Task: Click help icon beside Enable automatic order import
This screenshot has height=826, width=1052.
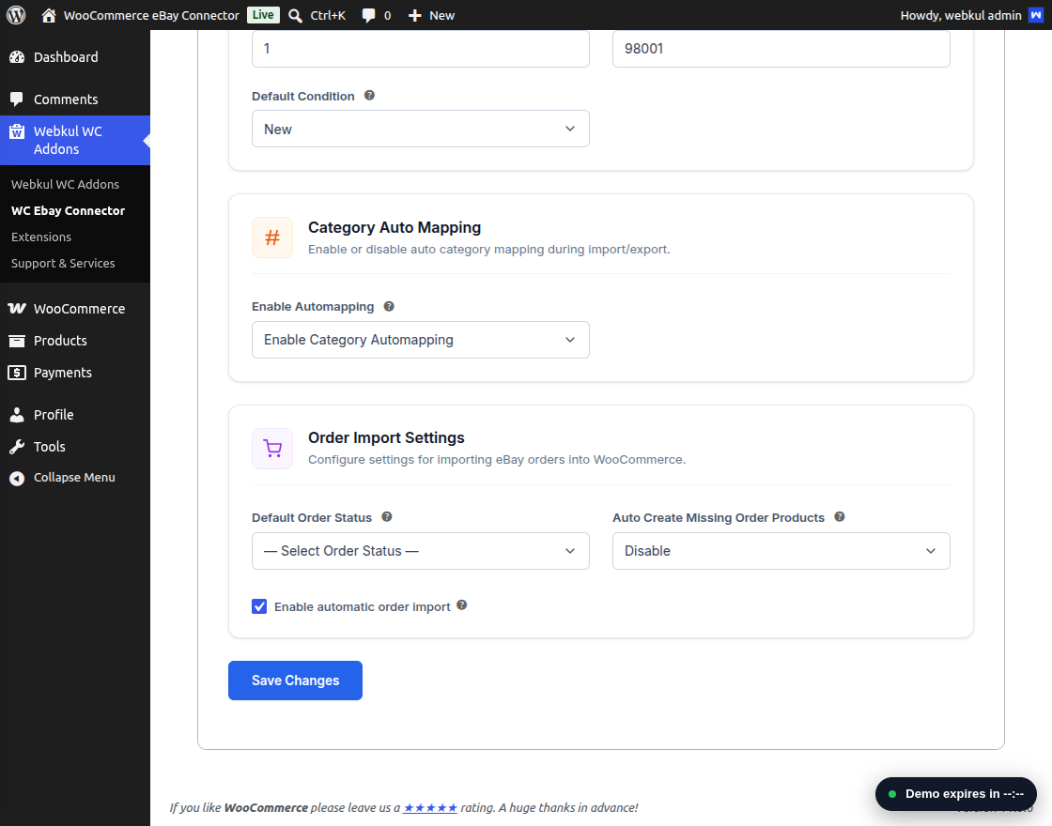Action: click(x=461, y=605)
